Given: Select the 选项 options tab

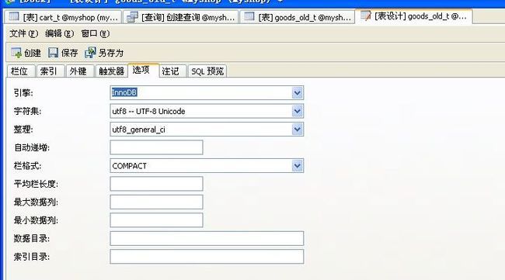Looking at the screenshot, I should point(143,70).
